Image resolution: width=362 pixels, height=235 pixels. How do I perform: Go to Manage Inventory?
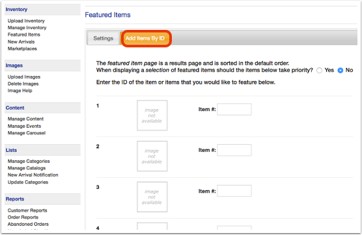click(x=27, y=28)
